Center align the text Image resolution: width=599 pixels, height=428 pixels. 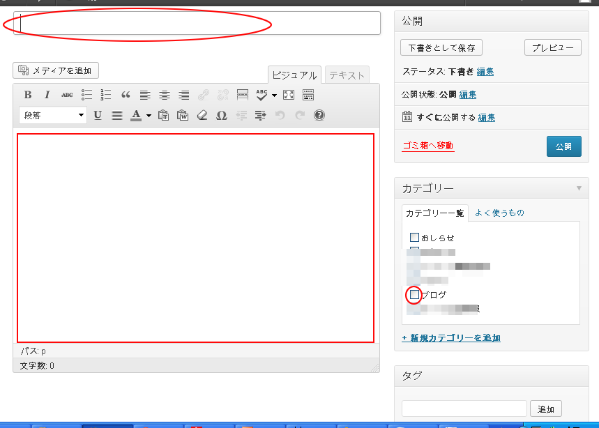pyautogui.click(x=165, y=95)
